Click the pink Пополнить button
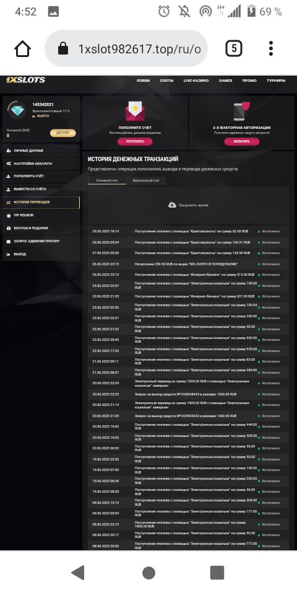297x595 pixels. point(135,141)
